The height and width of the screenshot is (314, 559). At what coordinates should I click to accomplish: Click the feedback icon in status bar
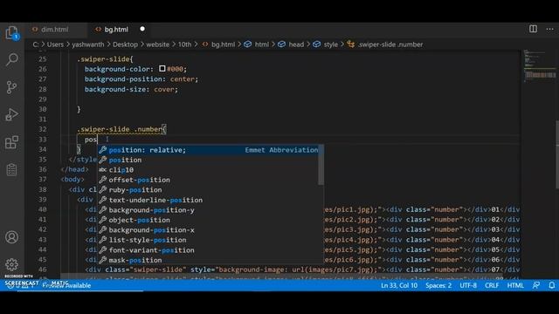coord(535,285)
